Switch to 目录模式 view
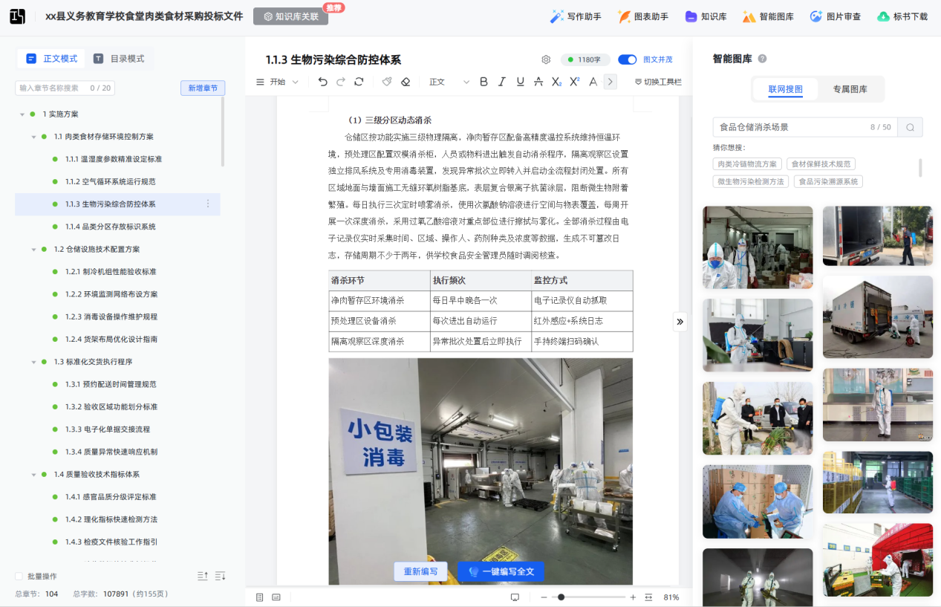Viewport: 941px width, 607px height. 119,59
